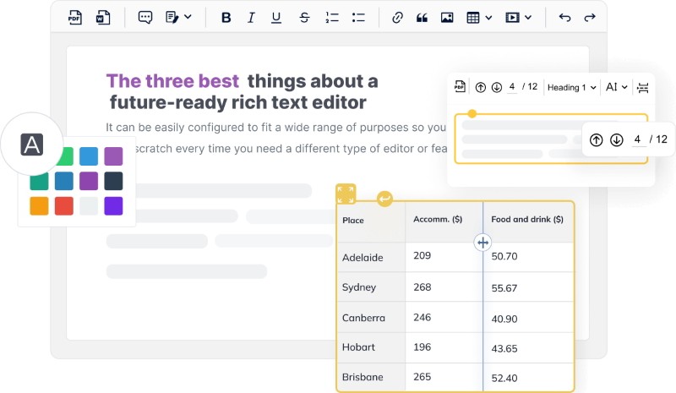Select the Sydney table cell

(x=370, y=287)
